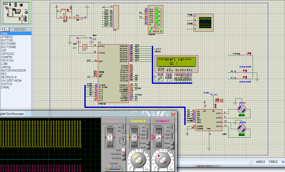
Task: Click the Channel A voltage input field
Action: click(x=139, y=169)
